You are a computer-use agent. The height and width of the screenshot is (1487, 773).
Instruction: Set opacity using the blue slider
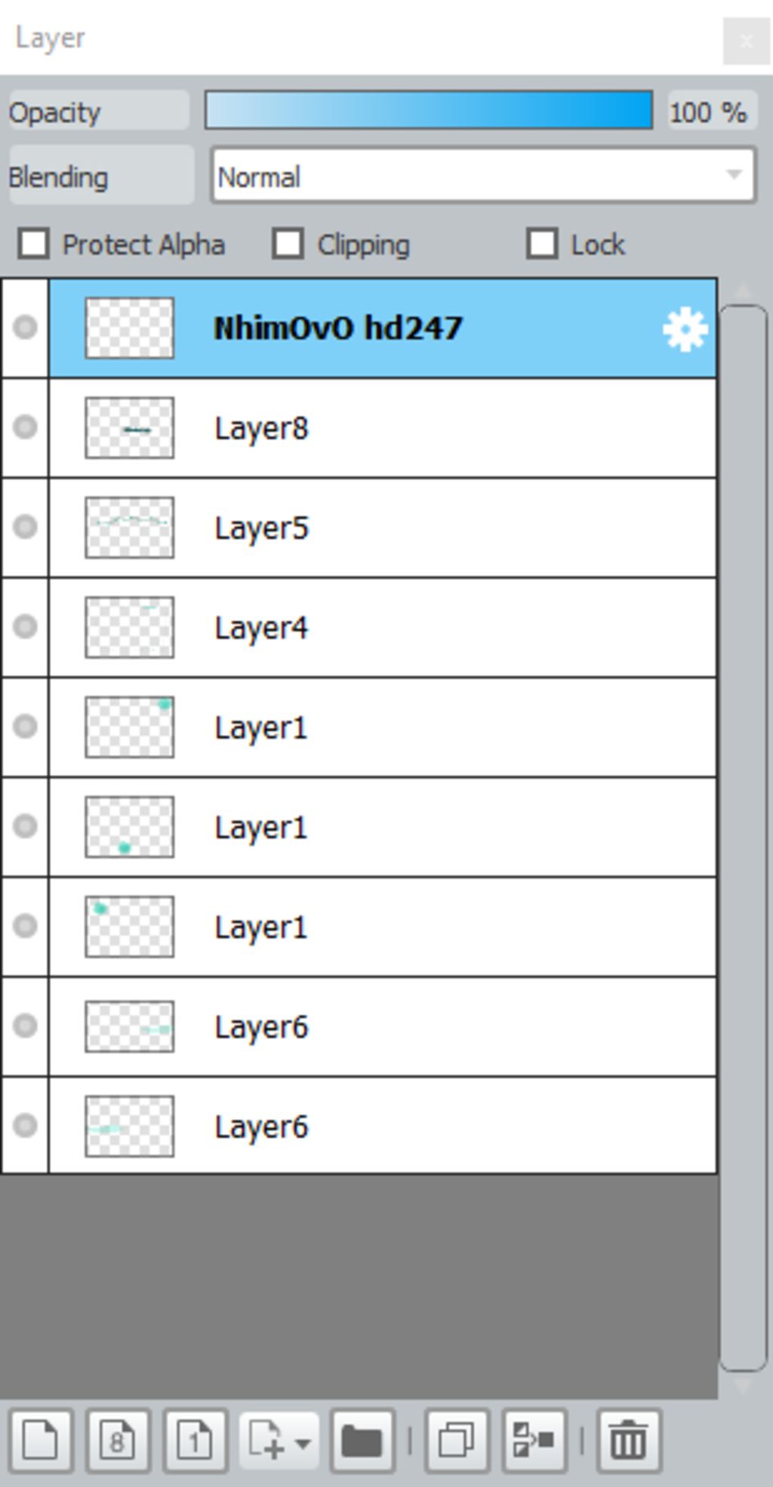429,110
